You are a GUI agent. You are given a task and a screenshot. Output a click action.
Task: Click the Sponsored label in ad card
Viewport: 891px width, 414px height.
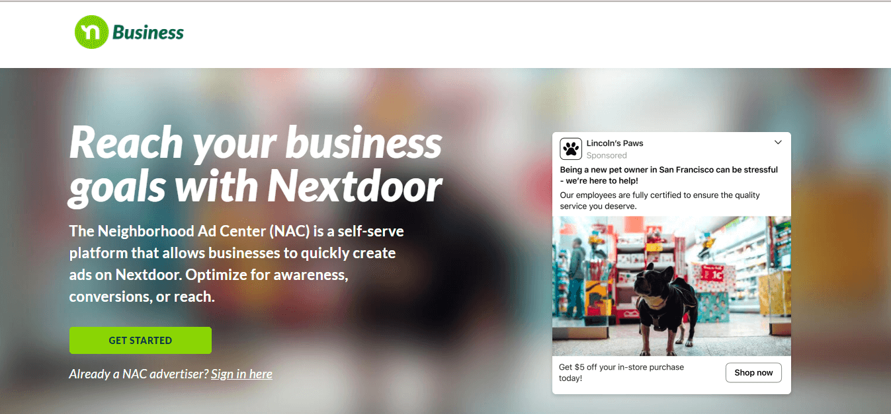[607, 155]
